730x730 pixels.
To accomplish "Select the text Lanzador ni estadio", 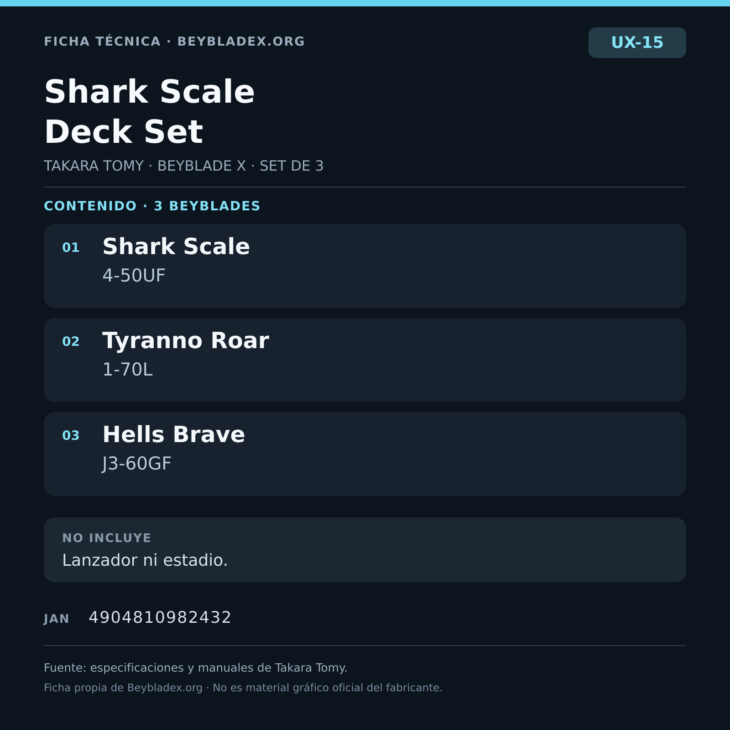I will (145, 560).
